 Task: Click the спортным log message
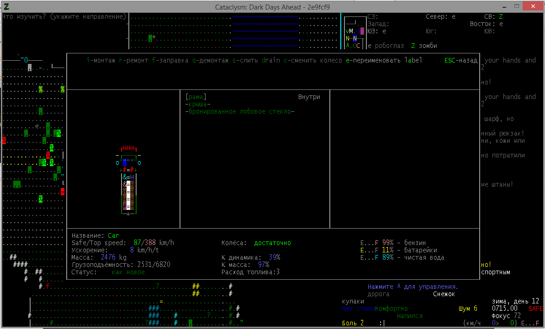click(x=495, y=272)
